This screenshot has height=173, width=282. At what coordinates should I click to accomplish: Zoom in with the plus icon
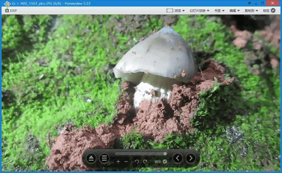(x=118, y=162)
